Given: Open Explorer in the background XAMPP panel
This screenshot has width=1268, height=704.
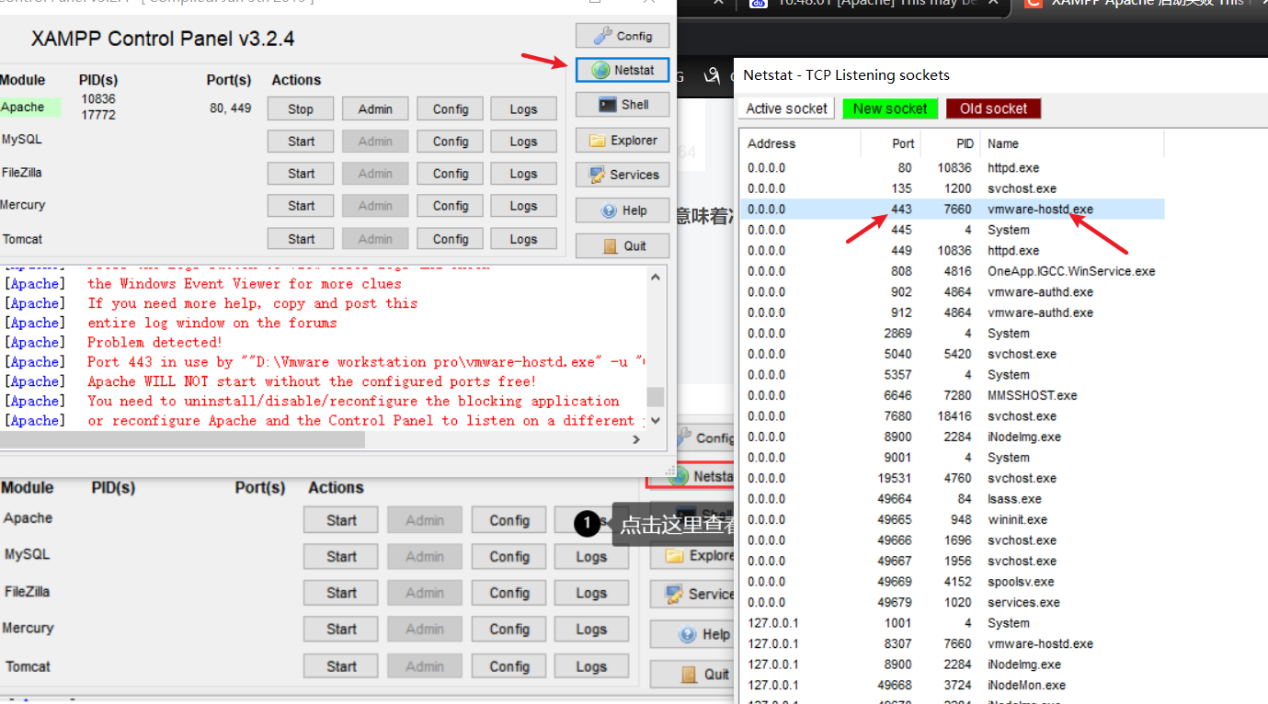Looking at the screenshot, I should pyautogui.click(x=692, y=555).
